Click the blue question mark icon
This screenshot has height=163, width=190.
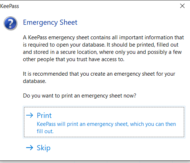point(11,23)
